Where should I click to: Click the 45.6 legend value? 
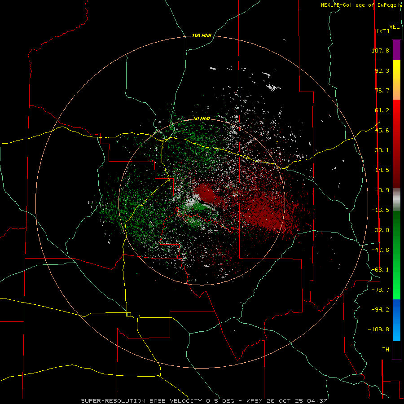[x=382, y=130]
